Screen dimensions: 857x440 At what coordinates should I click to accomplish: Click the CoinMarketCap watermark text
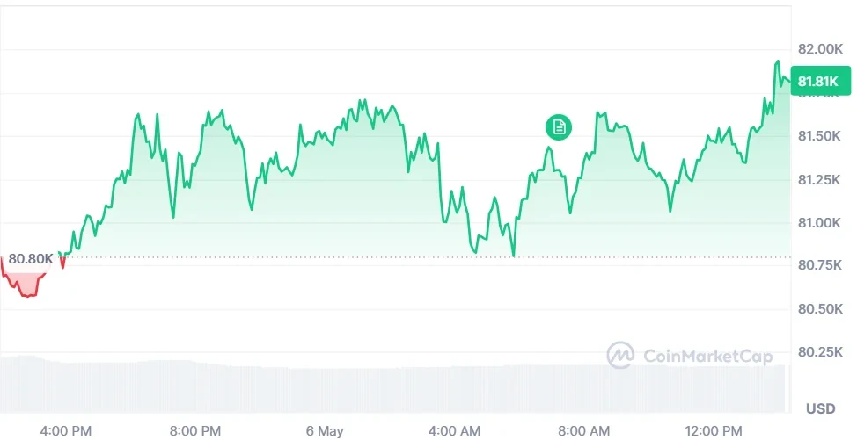click(x=707, y=357)
